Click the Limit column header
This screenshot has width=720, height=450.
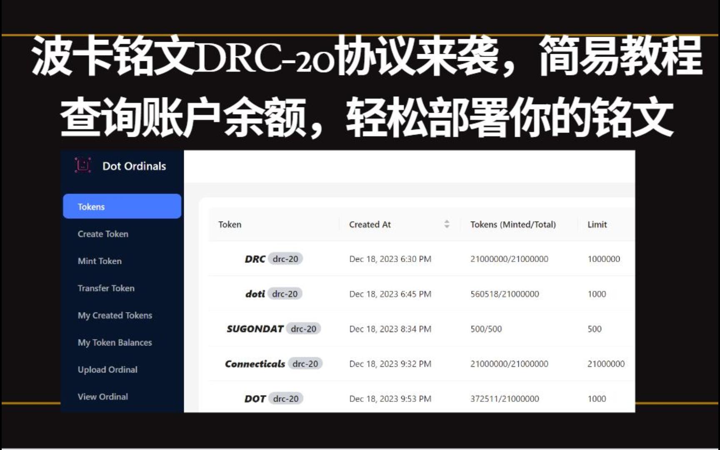tap(597, 225)
